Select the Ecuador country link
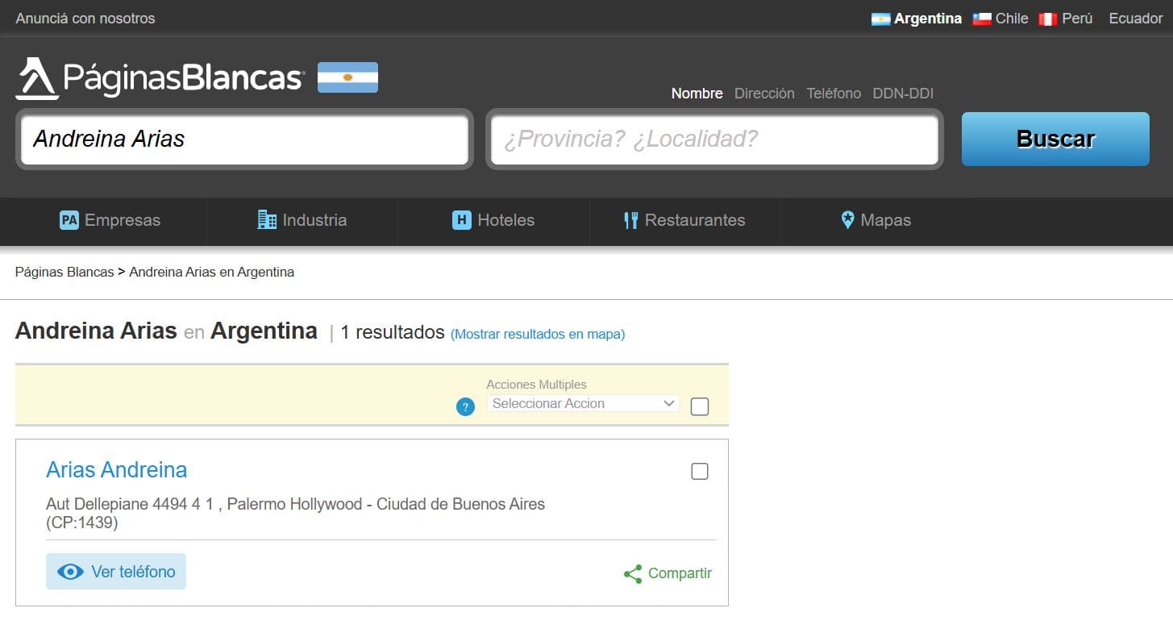This screenshot has height=633, width=1173. coord(1136,19)
